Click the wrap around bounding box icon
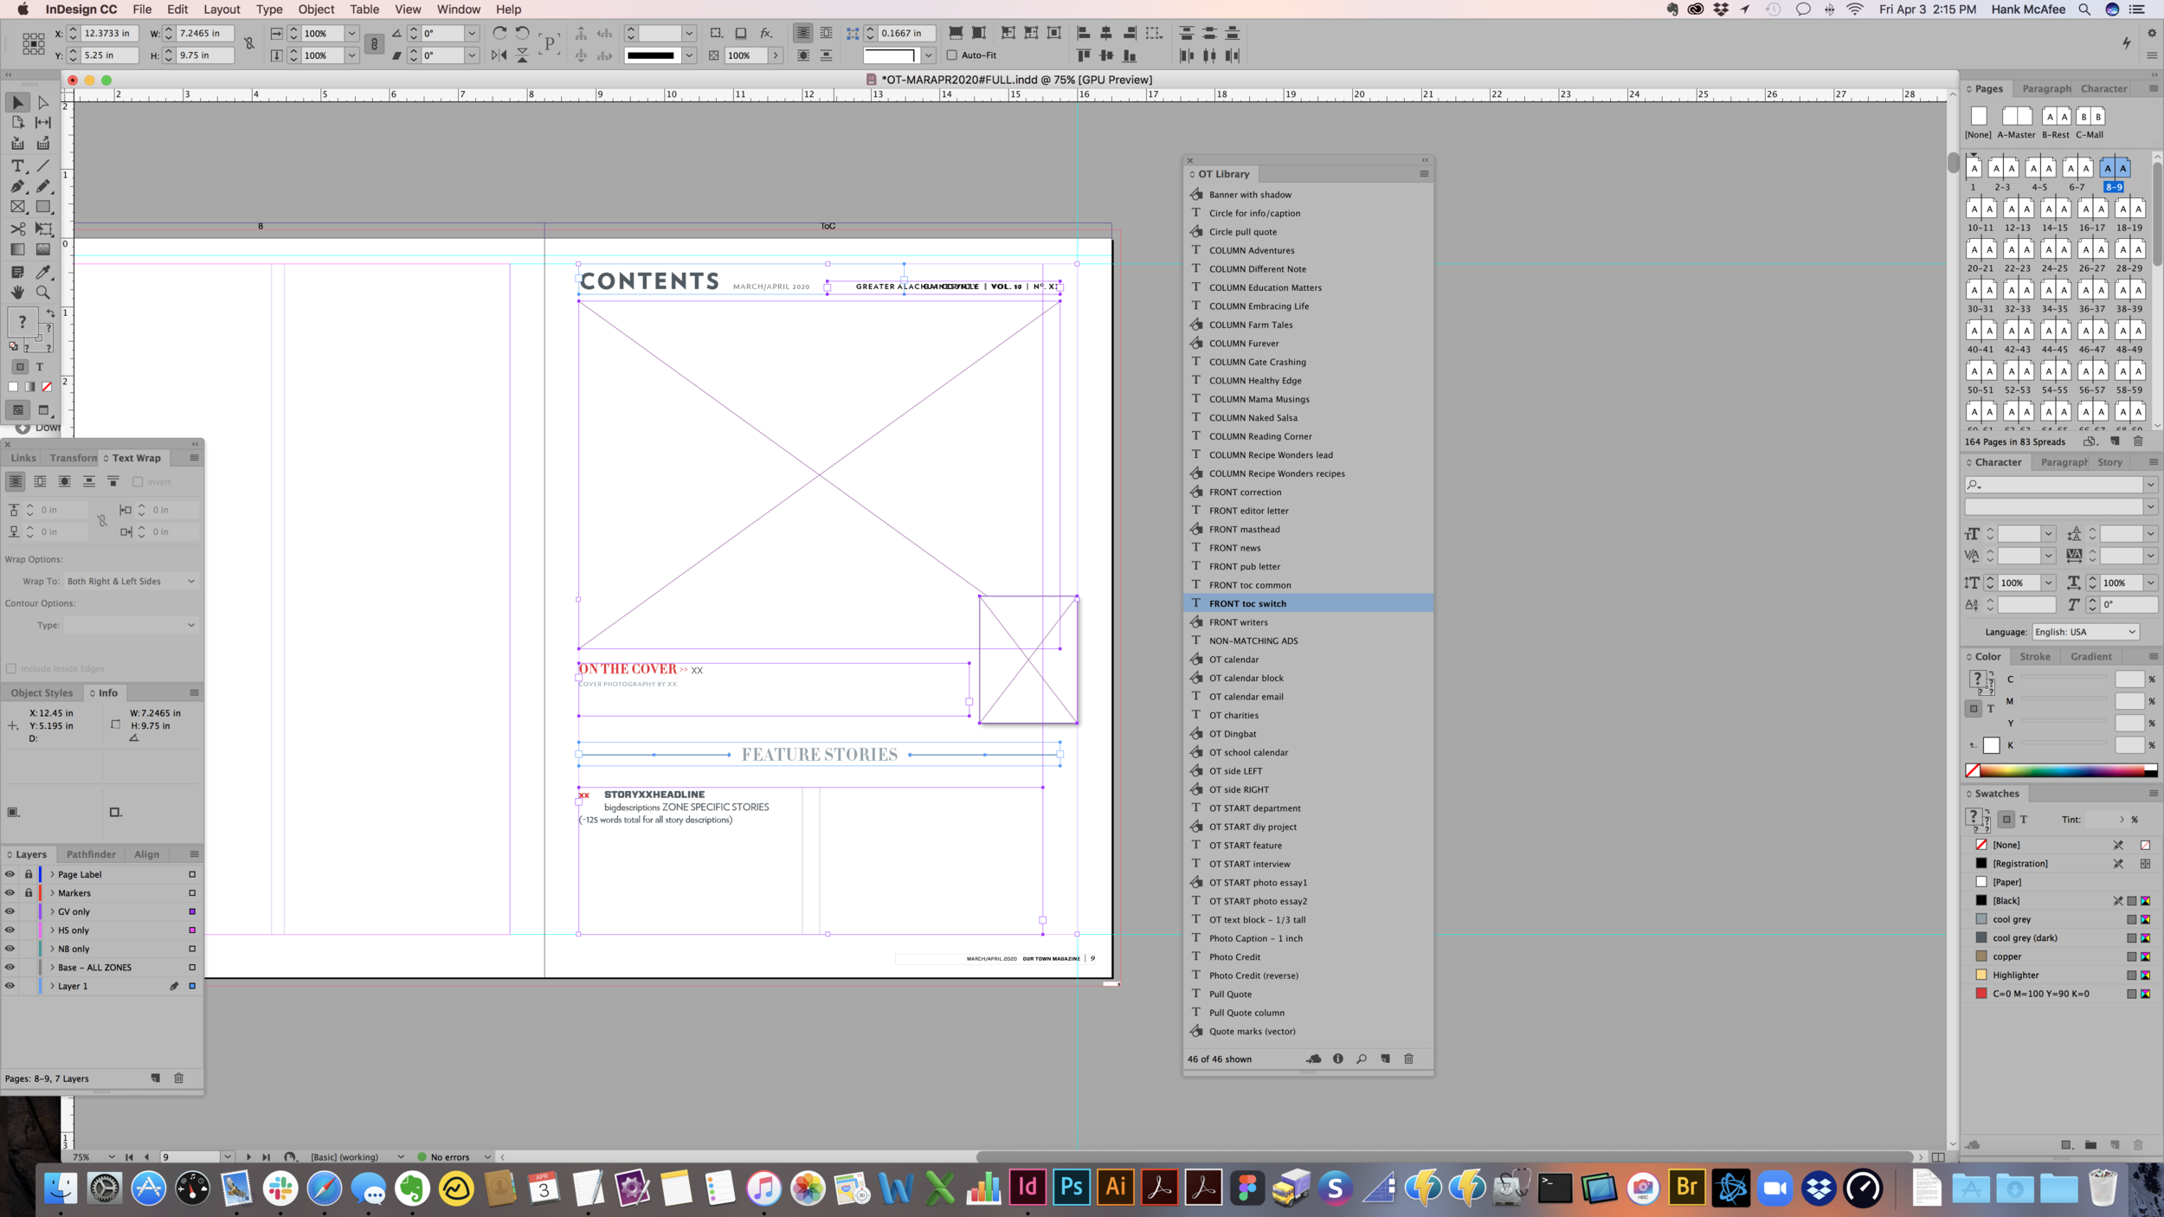The height and width of the screenshot is (1217, 2164). (40, 481)
